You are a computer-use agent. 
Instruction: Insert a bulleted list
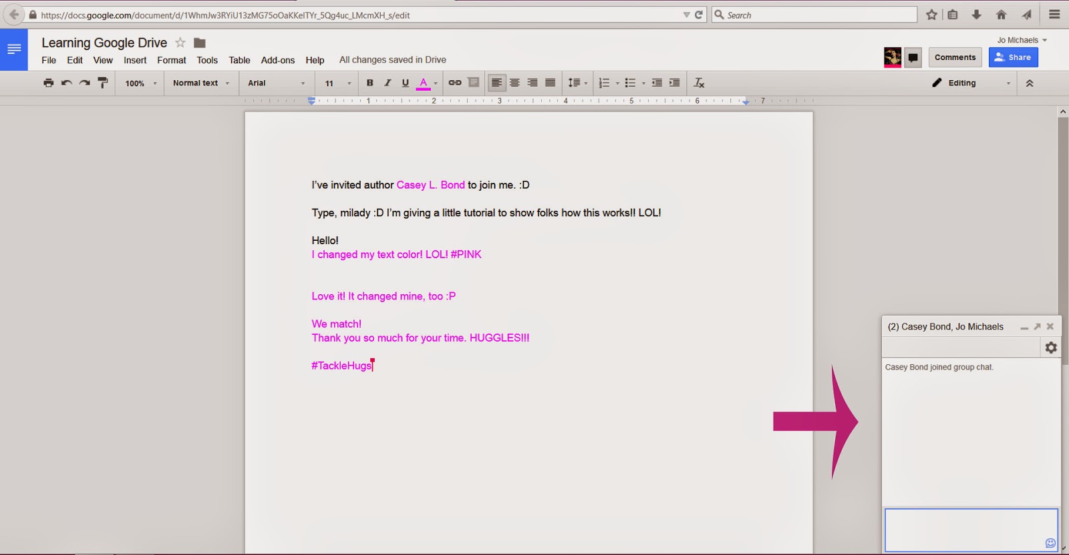coord(630,83)
